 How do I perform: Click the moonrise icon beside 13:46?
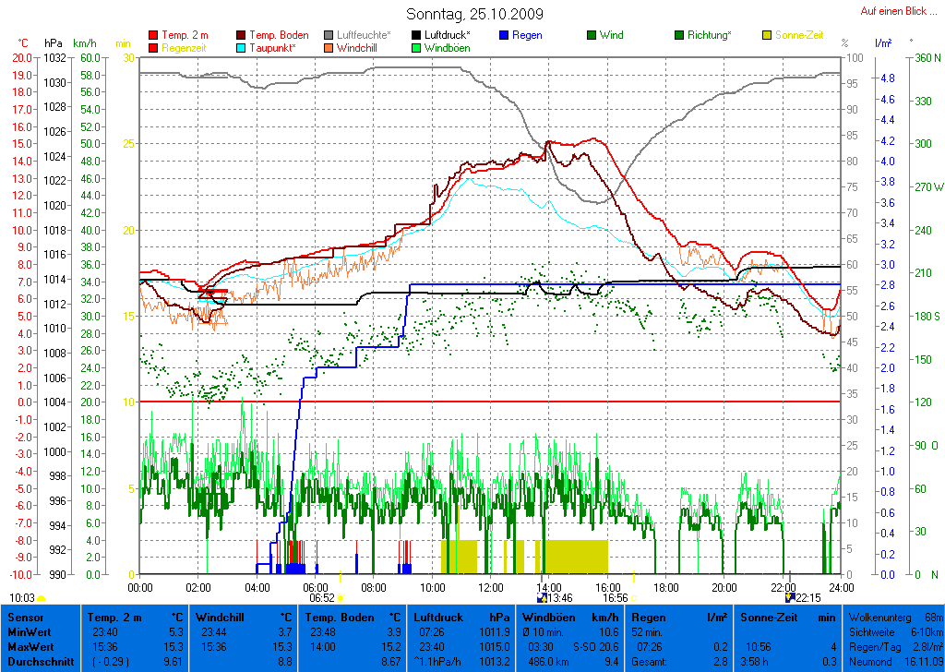click(542, 598)
